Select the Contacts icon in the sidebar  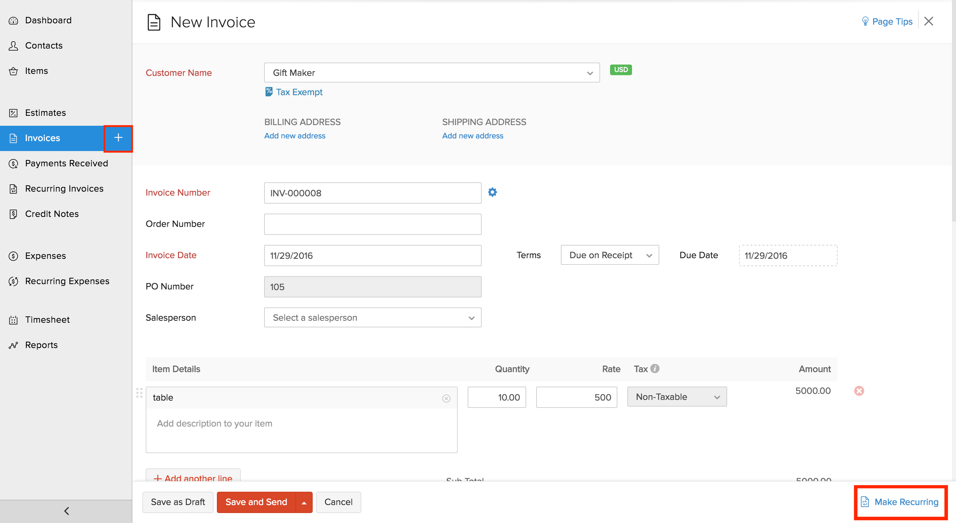coord(13,45)
